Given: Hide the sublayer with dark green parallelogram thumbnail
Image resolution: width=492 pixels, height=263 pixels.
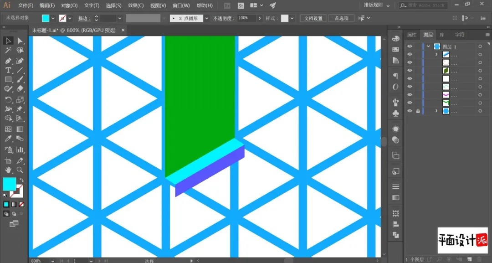Looking at the screenshot, I should pos(410,70).
